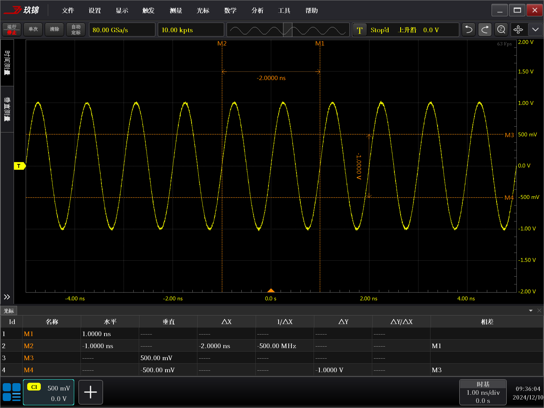Click the 10.00 kpts memory depth field
Viewport: 544px width, 408px height.
pos(191,30)
